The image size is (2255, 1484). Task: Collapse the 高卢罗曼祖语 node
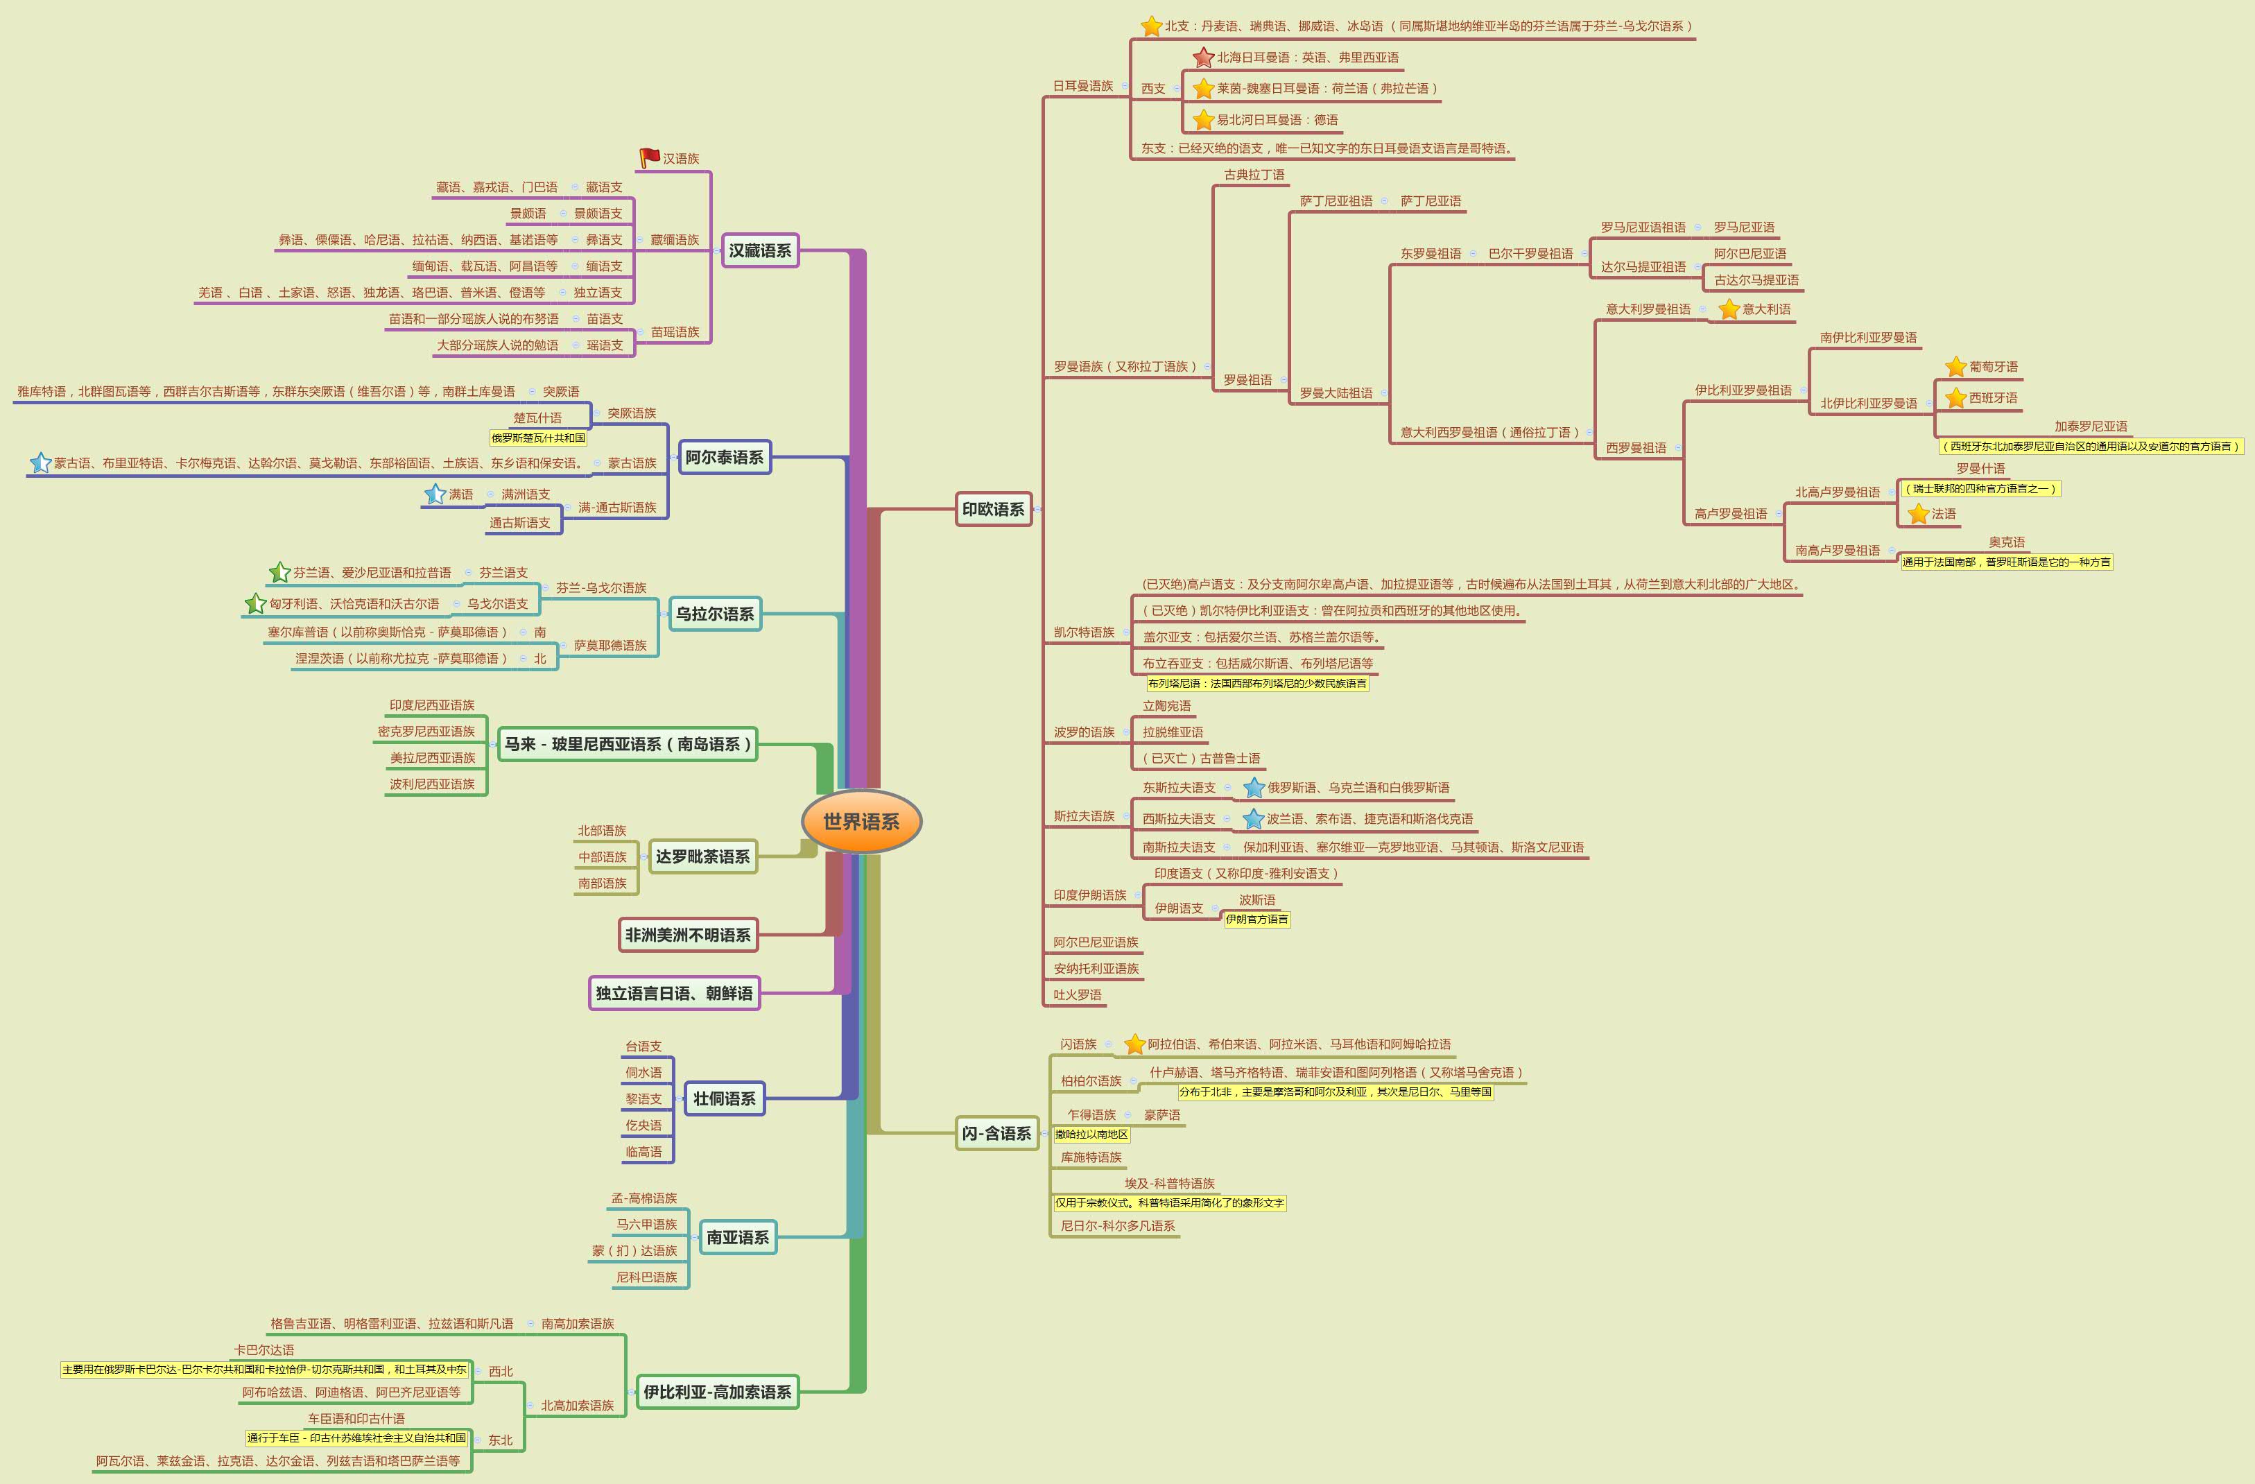pyautogui.click(x=1779, y=514)
